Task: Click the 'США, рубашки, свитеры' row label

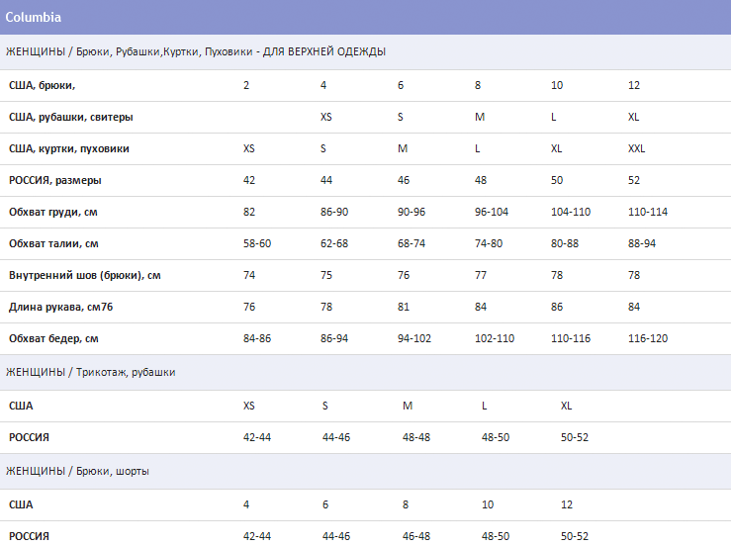Action: click(71, 117)
